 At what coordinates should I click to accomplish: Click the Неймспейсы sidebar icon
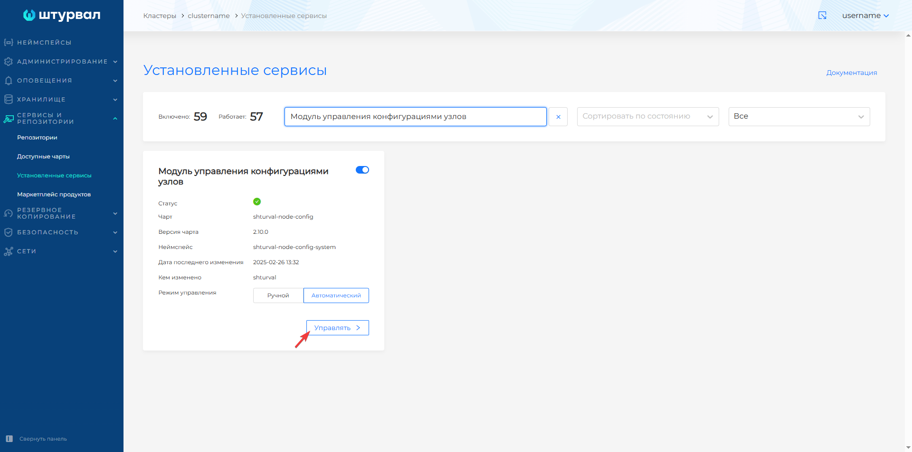(8, 43)
